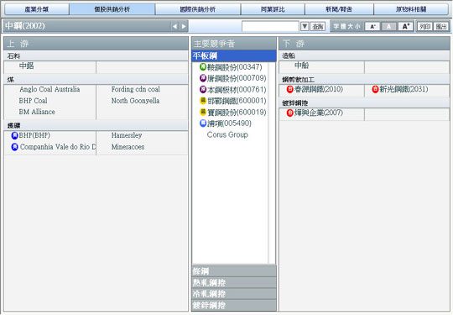Screen dimensions: 453x315
Task: Click the red icon beside 春源鋼鐵(2010)
Action: pos(289,89)
